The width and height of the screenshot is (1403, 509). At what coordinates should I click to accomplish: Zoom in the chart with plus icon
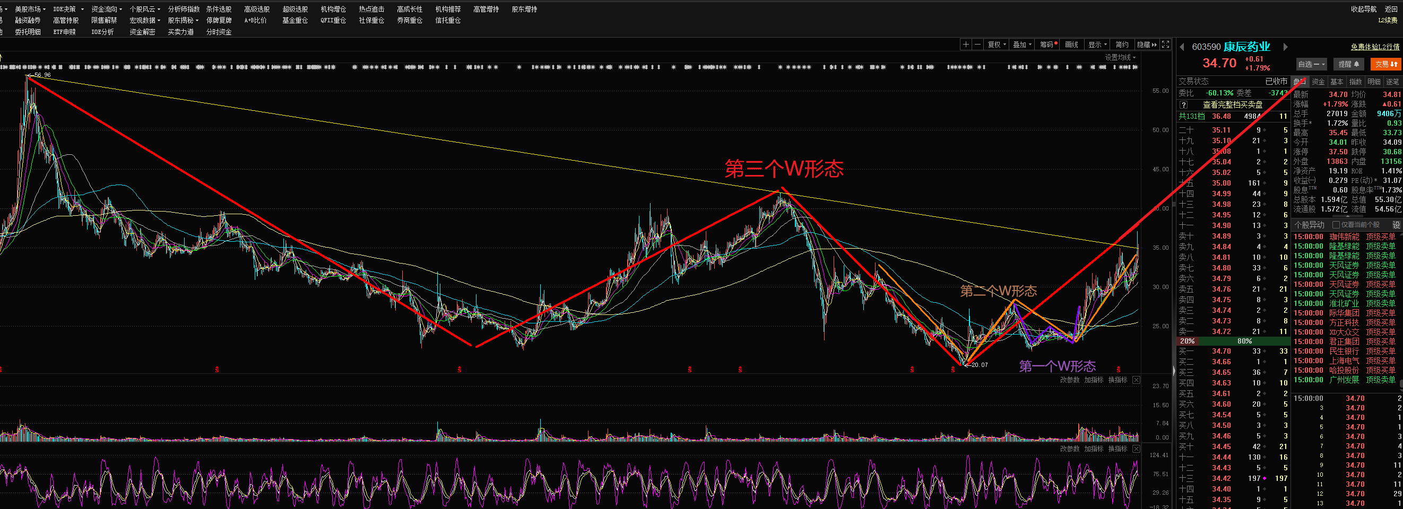pos(966,45)
